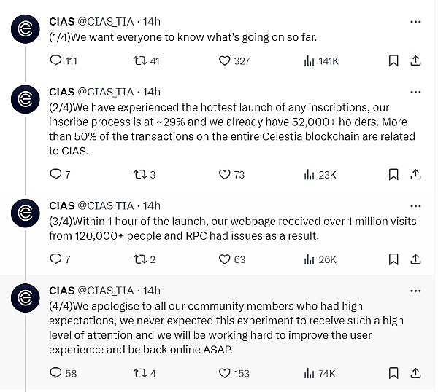Open the 4/4 apology tweet text
Image resolution: width=438 pixels, height=392 pixels.
coord(219,328)
